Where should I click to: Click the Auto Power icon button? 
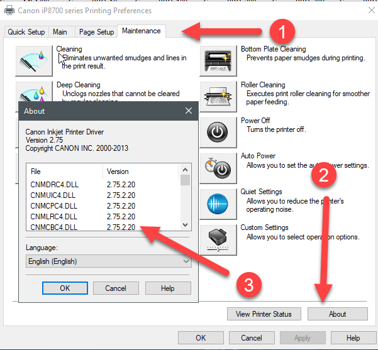point(218,168)
